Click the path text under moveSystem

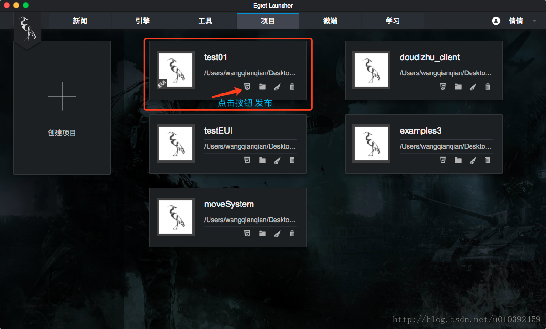[250, 220]
